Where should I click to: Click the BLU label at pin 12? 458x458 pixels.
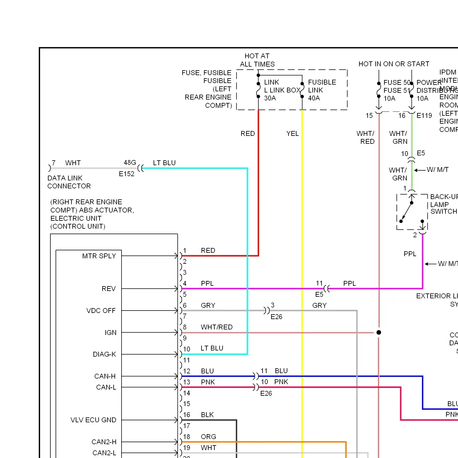click(207, 371)
